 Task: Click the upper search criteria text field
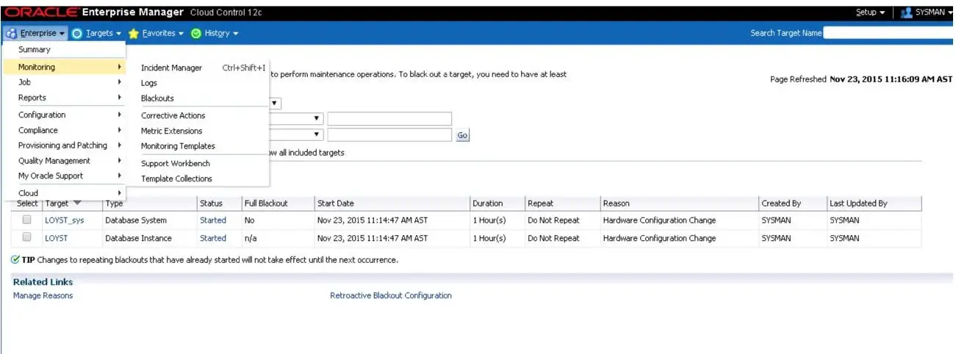tap(389, 119)
